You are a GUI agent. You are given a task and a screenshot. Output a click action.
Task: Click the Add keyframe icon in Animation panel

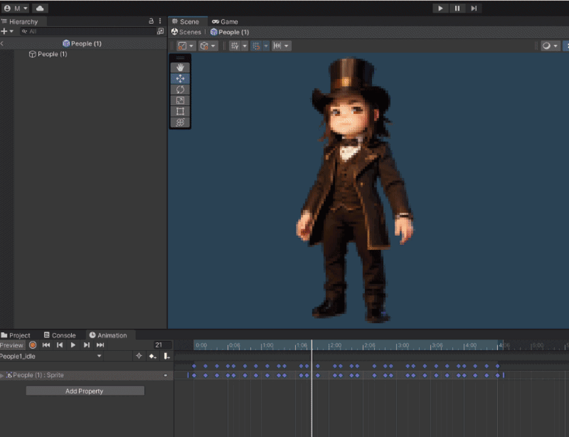pyautogui.click(x=153, y=356)
